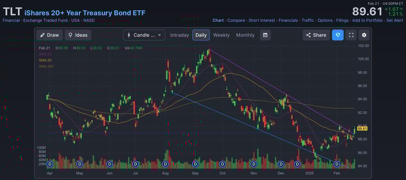Click the 89.61 current price tag on axis
The width and height of the screenshot is (406, 180).
362,129
